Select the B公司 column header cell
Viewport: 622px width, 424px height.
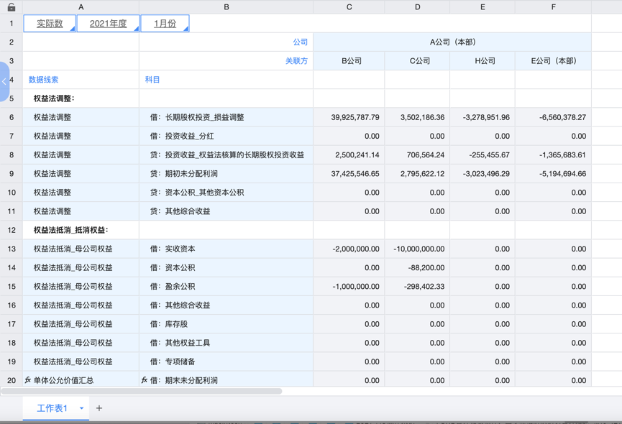(349, 60)
